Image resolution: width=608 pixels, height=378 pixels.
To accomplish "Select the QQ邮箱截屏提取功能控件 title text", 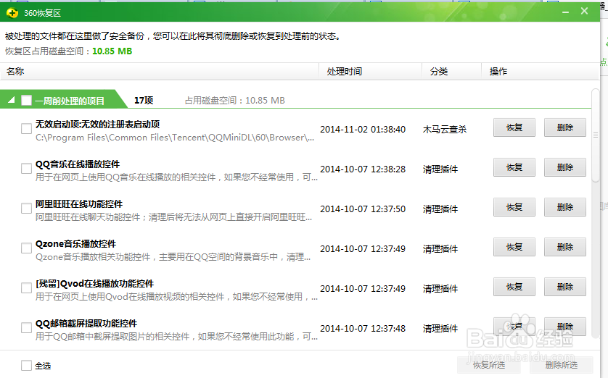I will (86, 324).
